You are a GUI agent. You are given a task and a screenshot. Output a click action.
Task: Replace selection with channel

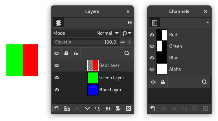[195, 109]
